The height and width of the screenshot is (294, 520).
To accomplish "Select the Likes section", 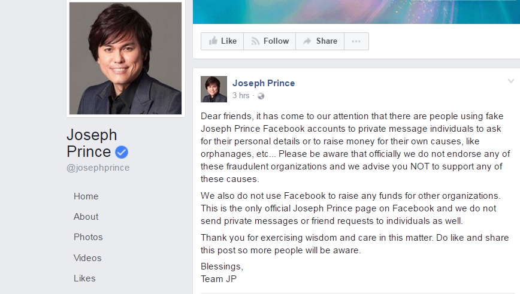I will [84, 278].
